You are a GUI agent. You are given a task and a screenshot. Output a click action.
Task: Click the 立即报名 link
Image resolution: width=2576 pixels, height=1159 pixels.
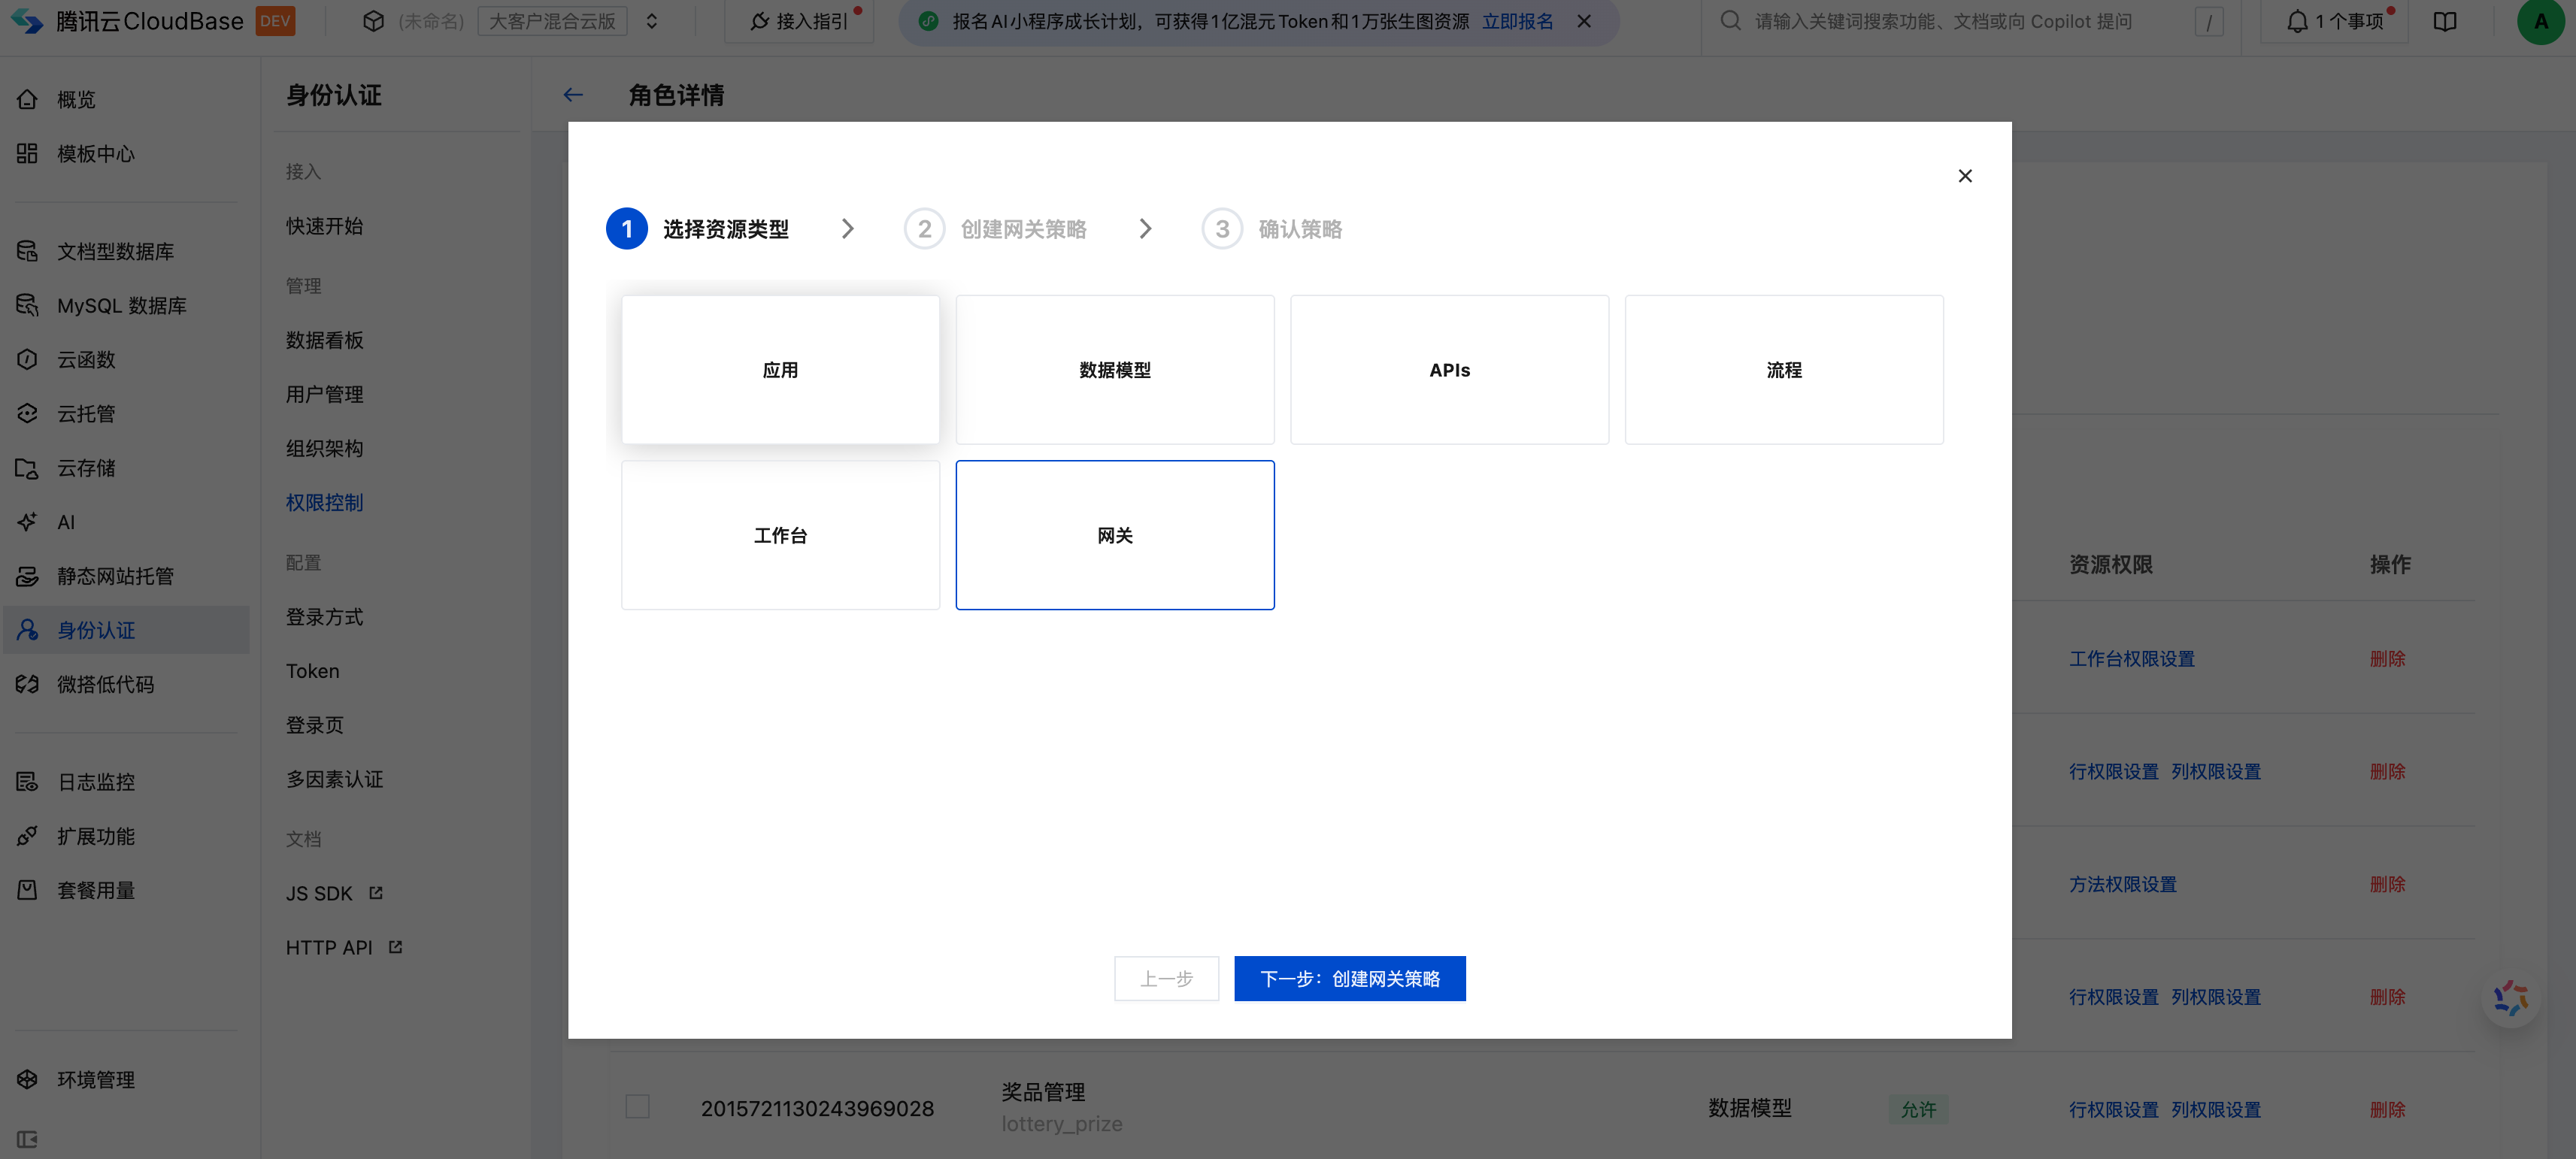pyautogui.click(x=1517, y=21)
